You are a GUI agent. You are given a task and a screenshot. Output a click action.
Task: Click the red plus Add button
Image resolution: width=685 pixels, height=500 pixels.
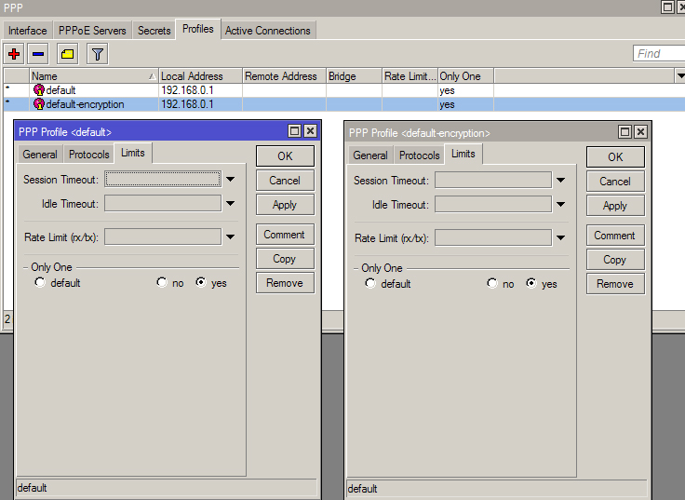pyautogui.click(x=14, y=54)
